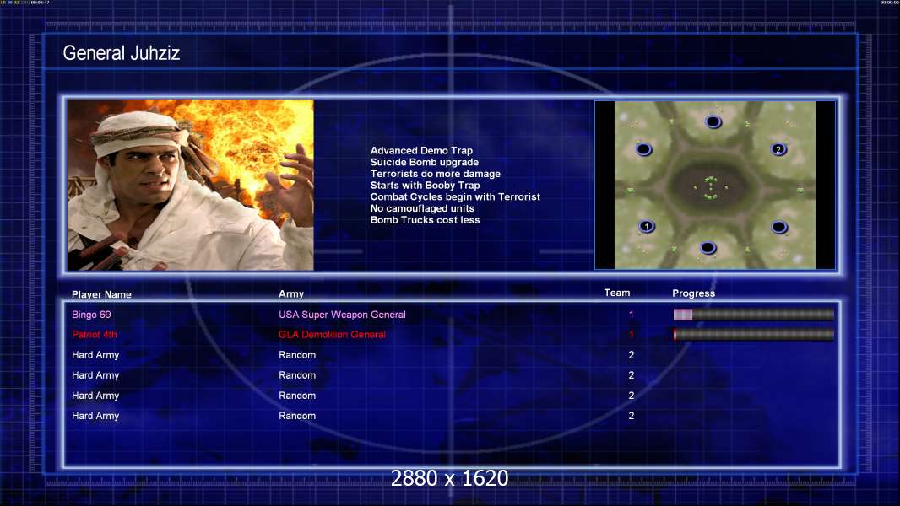Click start position marker 2 on the minimap

pos(778,149)
